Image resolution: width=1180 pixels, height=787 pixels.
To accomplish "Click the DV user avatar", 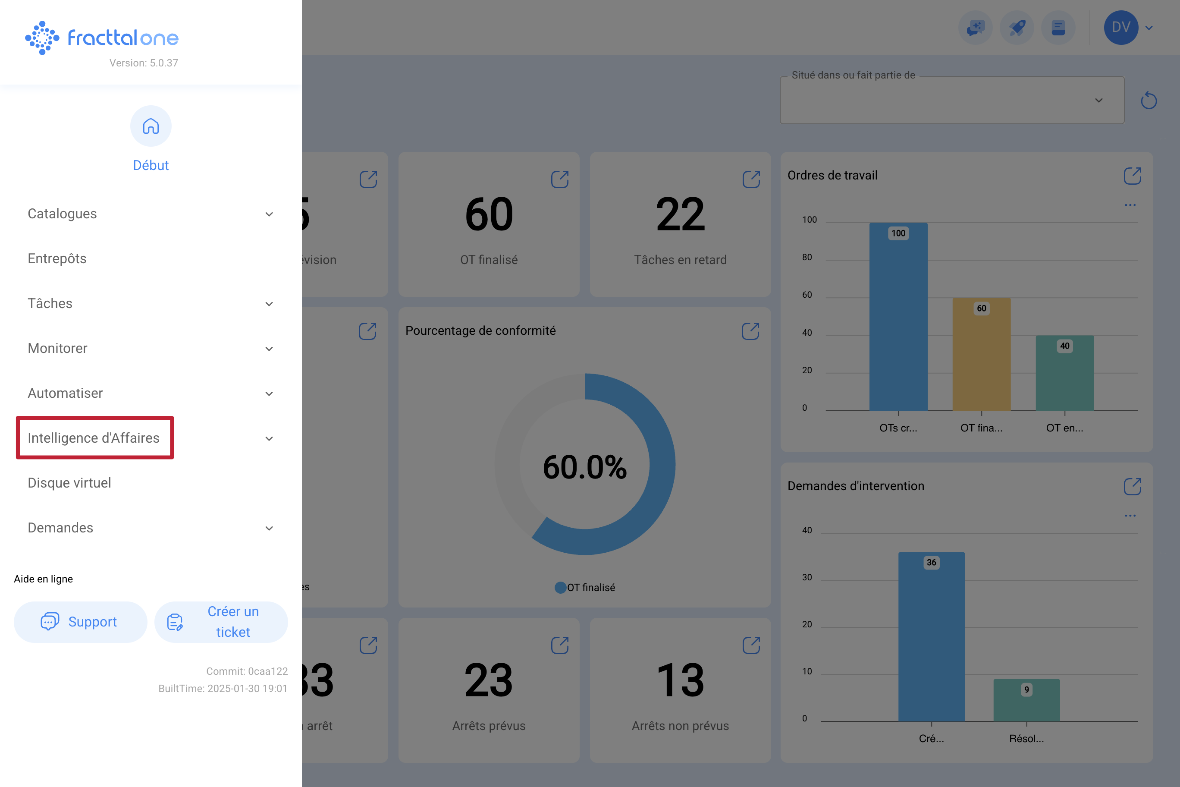I will point(1121,28).
